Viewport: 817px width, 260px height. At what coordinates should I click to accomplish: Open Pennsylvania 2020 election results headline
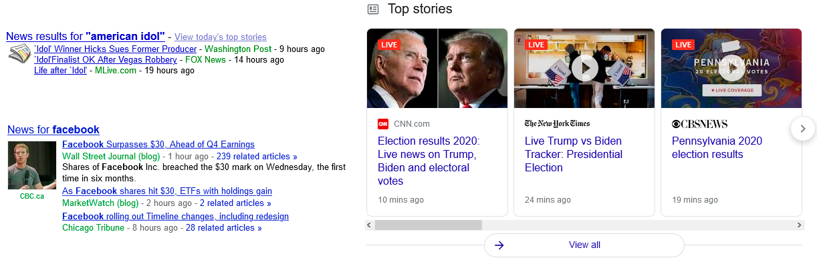click(x=717, y=147)
